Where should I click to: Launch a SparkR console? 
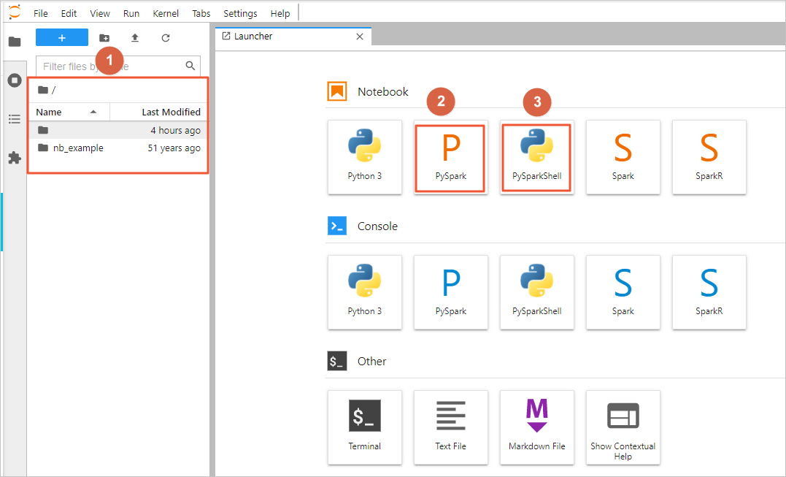709,292
